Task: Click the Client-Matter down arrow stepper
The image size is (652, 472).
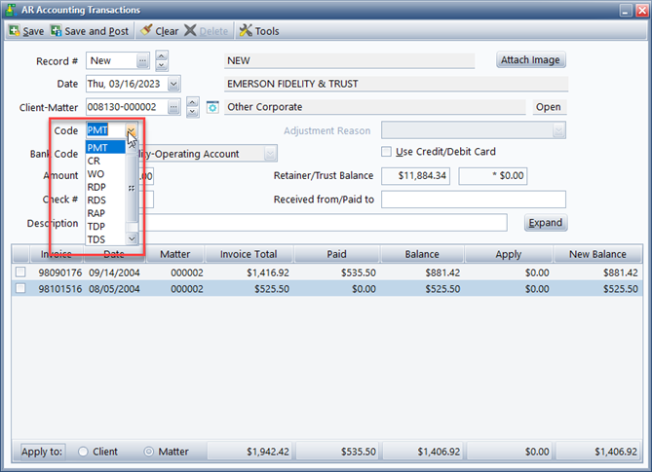Action: click(192, 112)
